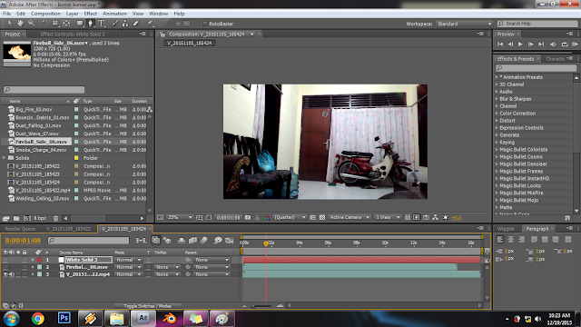Play the preview with Play button
The image size is (581, 327).
[x=520, y=45]
